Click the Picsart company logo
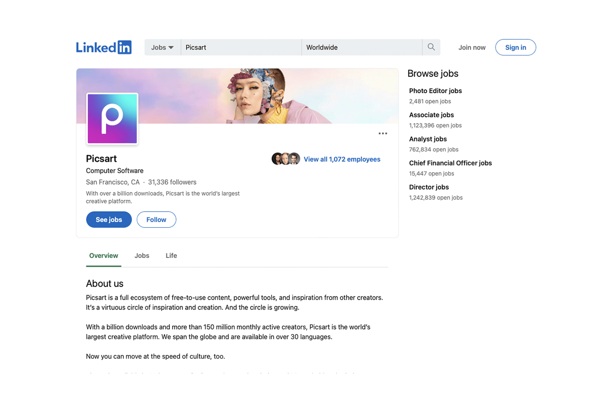This screenshot has height=409, width=613. click(x=112, y=118)
